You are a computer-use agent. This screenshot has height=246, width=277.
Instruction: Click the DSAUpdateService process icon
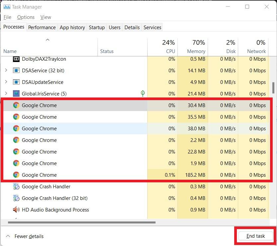pos(16,82)
